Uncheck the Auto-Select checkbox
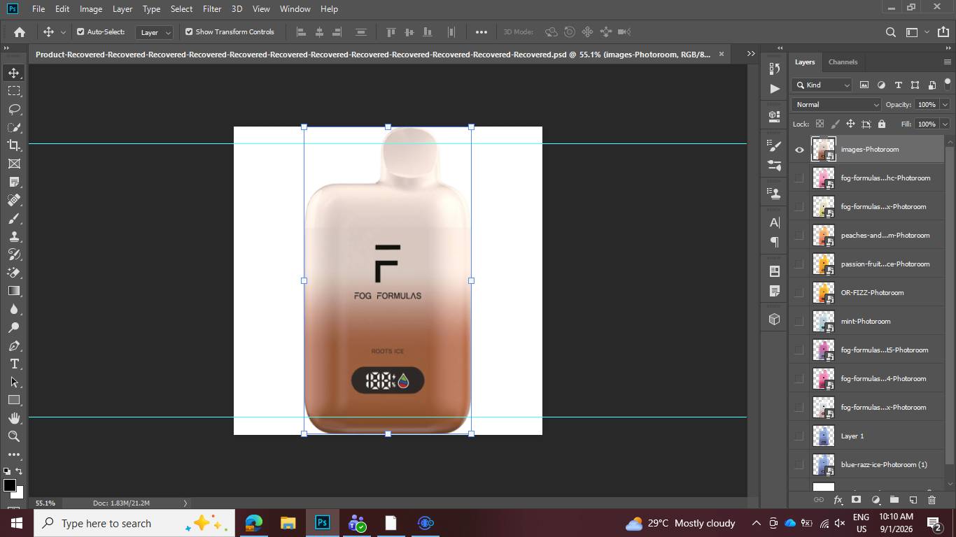This screenshot has width=956, height=537. (x=80, y=31)
